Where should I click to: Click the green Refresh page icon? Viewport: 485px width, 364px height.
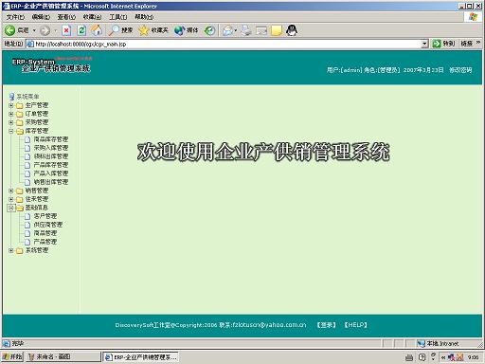pos(81,30)
